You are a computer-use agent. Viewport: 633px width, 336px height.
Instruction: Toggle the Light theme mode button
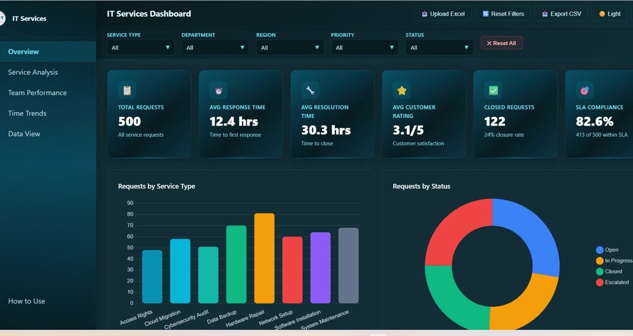click(x=609, y=14)
